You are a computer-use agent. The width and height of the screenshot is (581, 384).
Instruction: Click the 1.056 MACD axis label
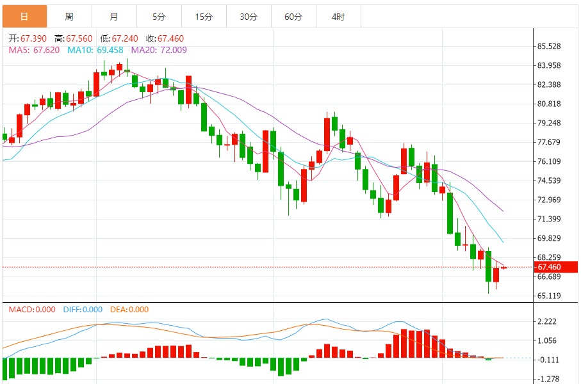[x=547, y=340]
